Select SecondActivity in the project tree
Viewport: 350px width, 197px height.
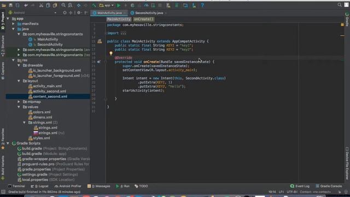(x=50, y=44)
